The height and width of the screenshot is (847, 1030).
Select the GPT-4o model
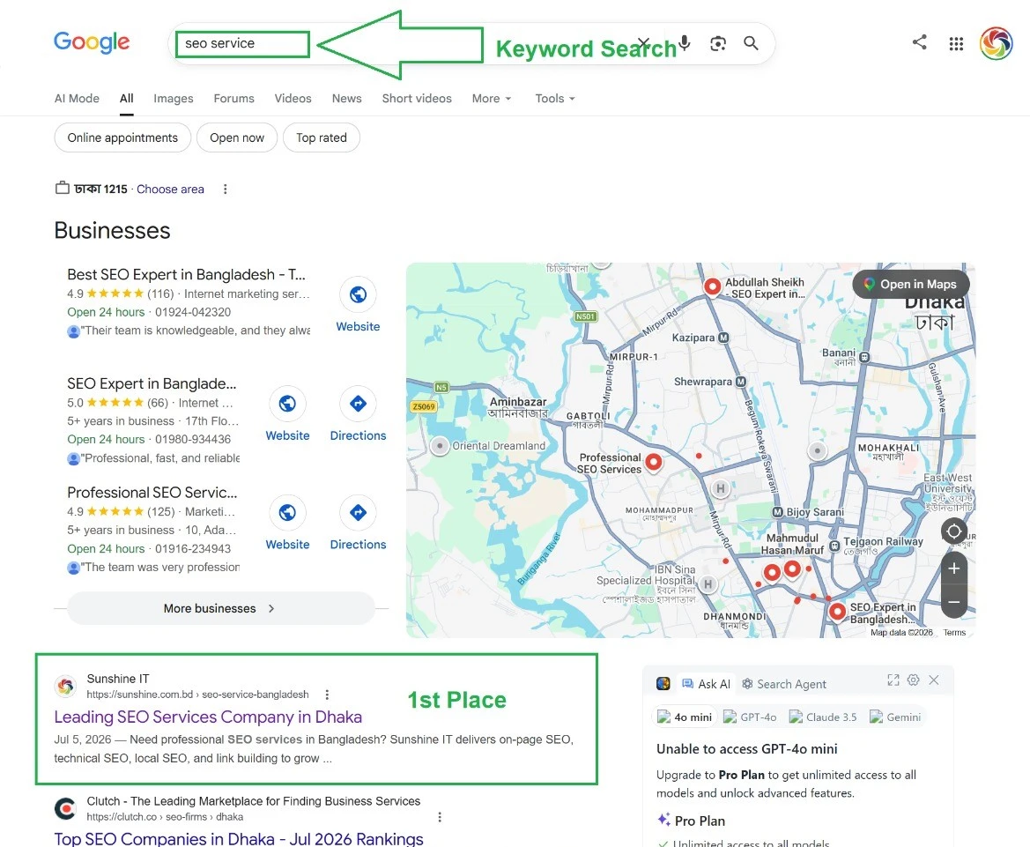point(750,717)
